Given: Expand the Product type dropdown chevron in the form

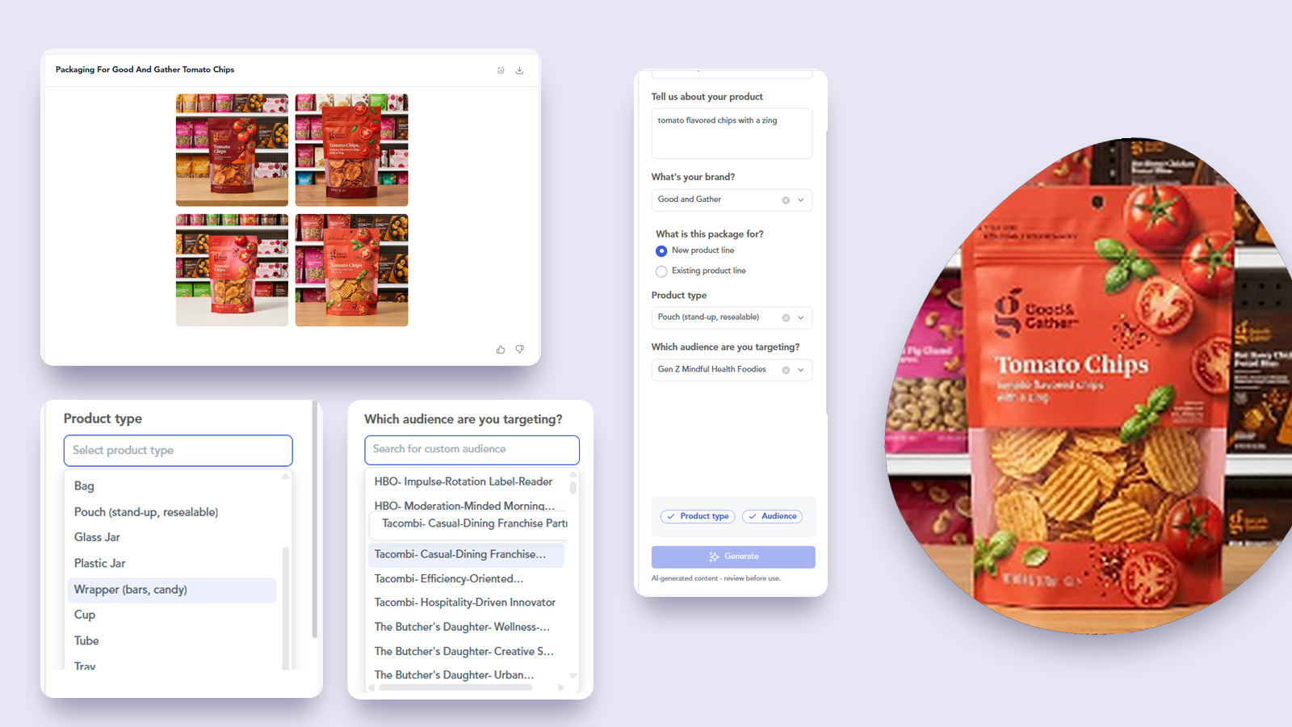Looking at the screenshot, I should click(801, 318).
